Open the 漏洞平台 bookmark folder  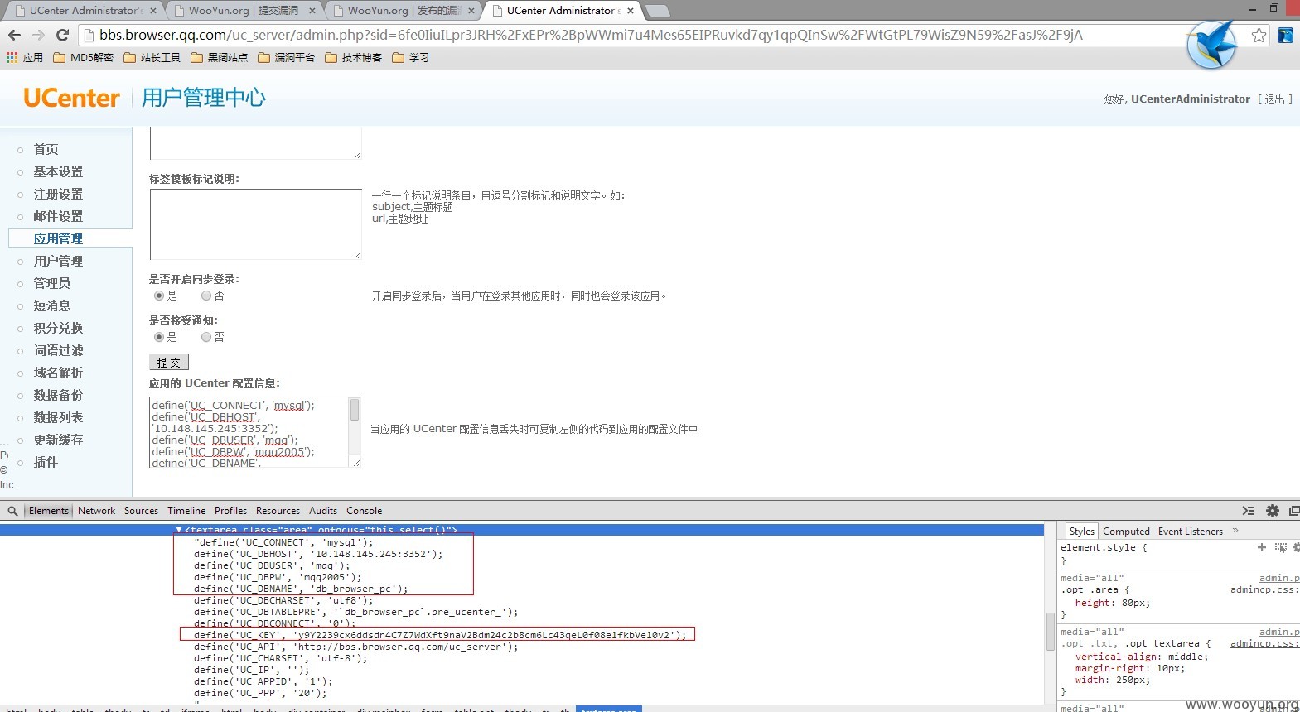pos(286,57)
